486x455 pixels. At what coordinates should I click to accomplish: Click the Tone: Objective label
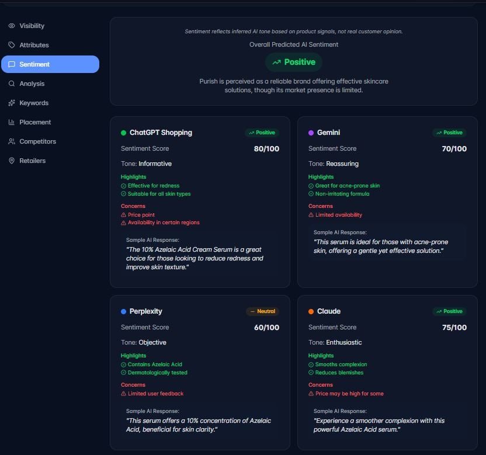(144, 342)
